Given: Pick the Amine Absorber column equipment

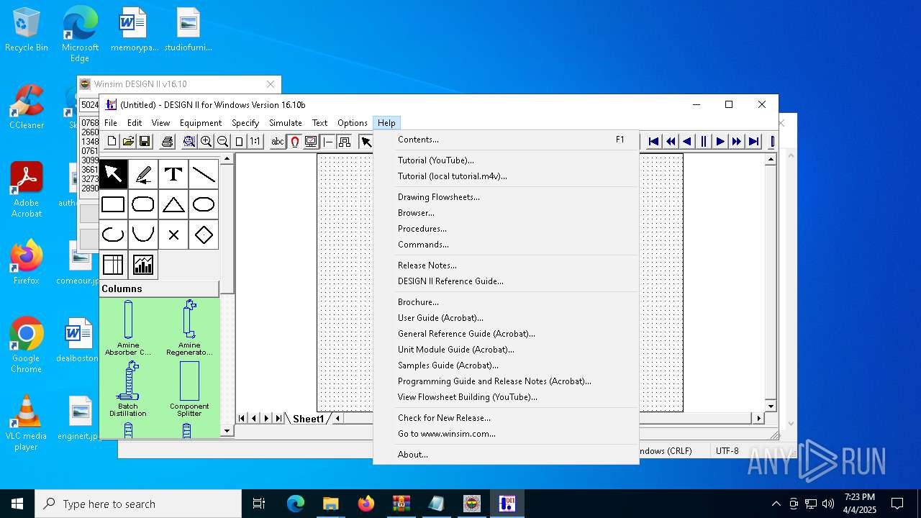Looking at the screenshot, I should [128, 328].
